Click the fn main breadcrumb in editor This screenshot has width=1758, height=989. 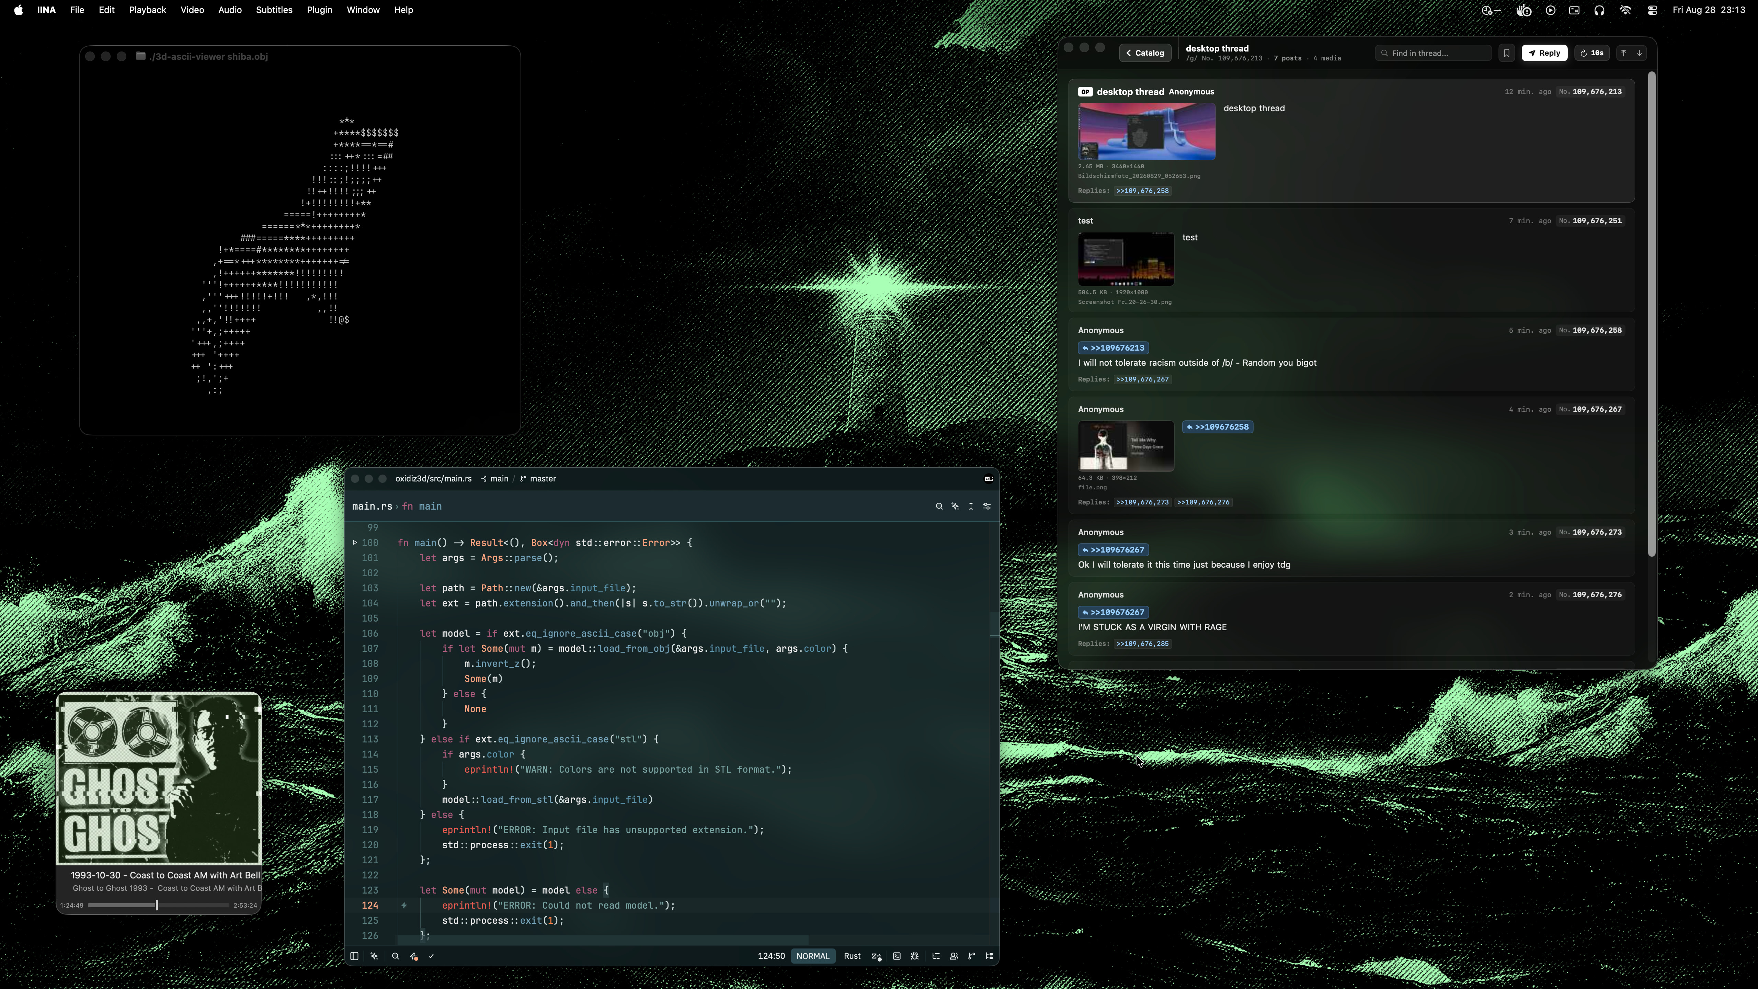click(x=422, y=507)
